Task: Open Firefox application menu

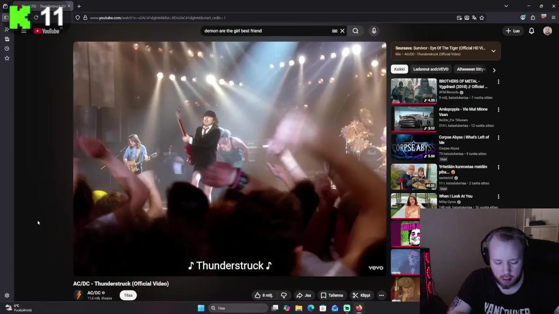Action: tap(554, 18)
